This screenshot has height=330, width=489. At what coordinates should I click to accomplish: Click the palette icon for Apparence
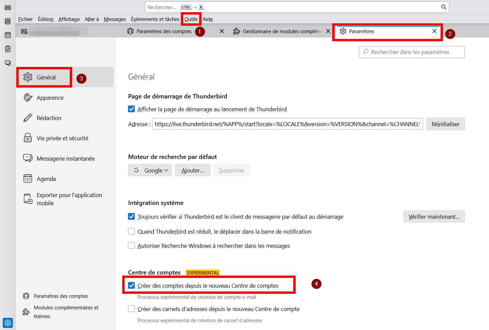28,97
